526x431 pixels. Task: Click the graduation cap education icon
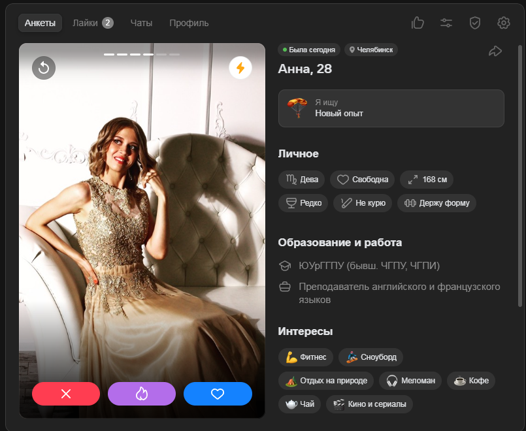[285, 266]
